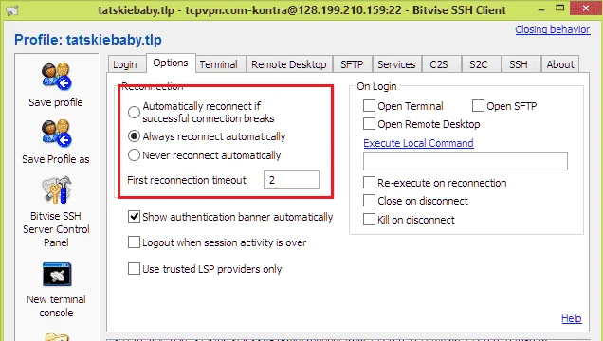Maximize the Bitvise SSH Client window
Image resolution: width=603 pixels, height=341 pixels.
(x=560, y=9)
